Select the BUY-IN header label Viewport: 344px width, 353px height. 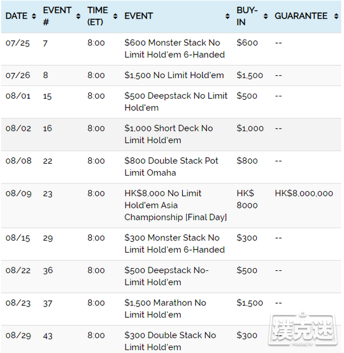pyautogui.click(x=247, y=16)
